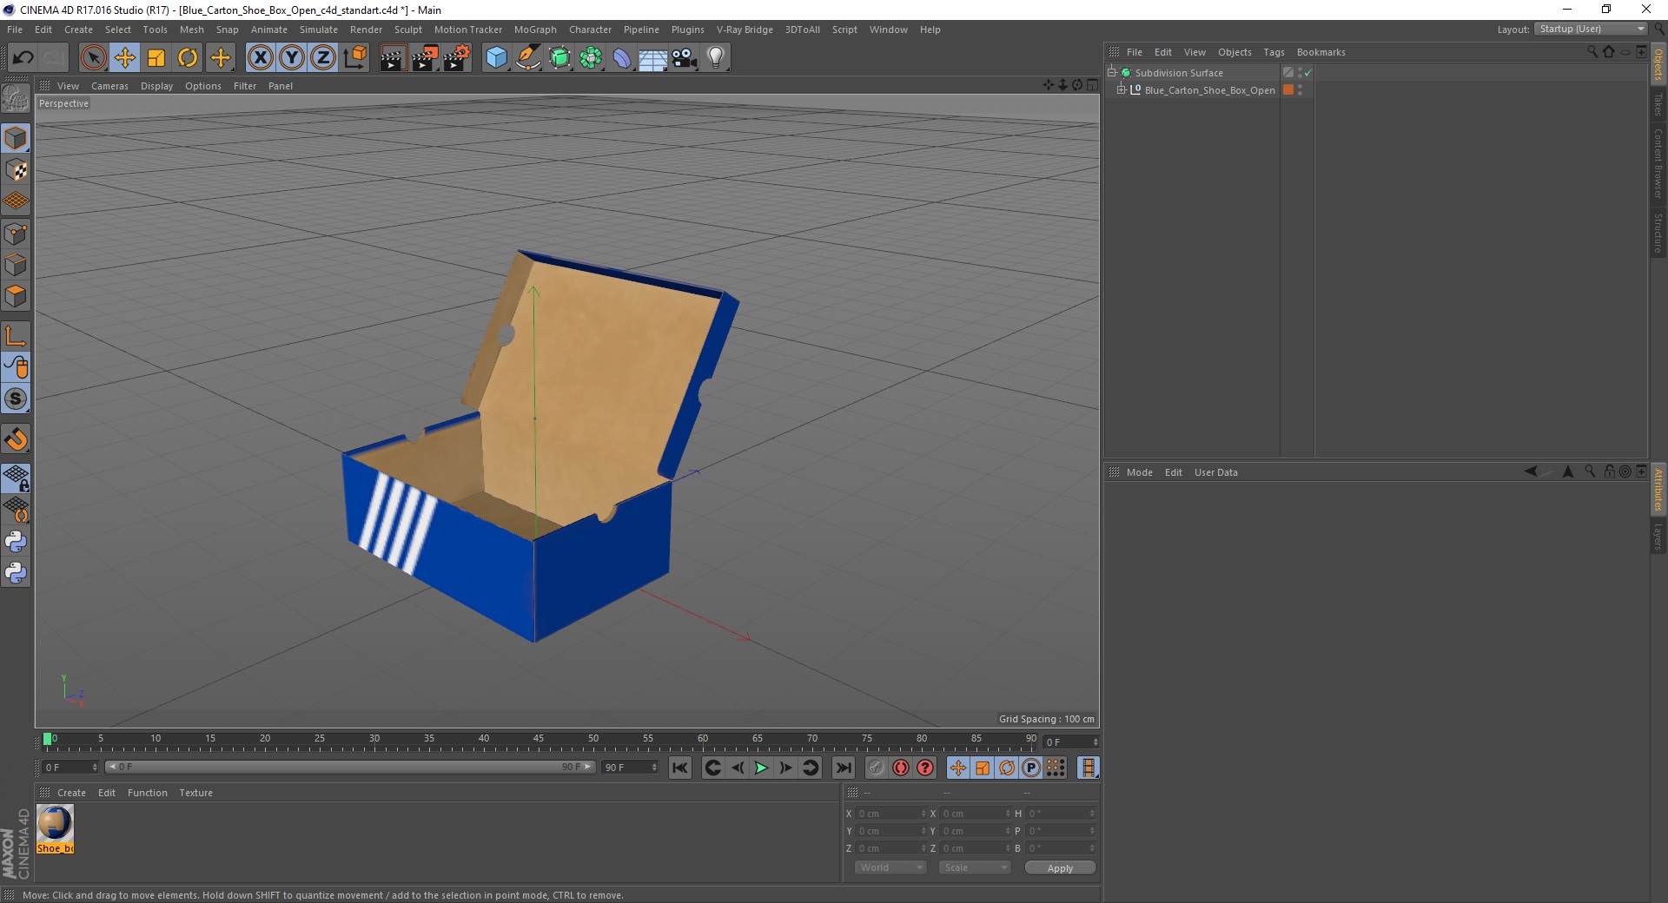Activate the Rotate tool
This screenshot has width=1668, height=903.
(x=188, y=58)
